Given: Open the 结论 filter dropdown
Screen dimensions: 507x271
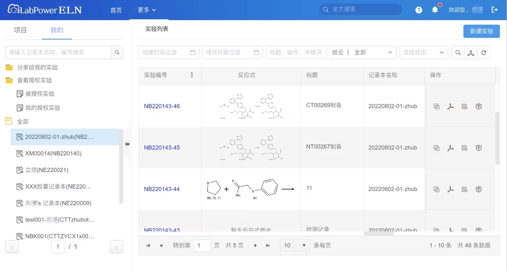Looking at the screenshot, I should point(363,53).
